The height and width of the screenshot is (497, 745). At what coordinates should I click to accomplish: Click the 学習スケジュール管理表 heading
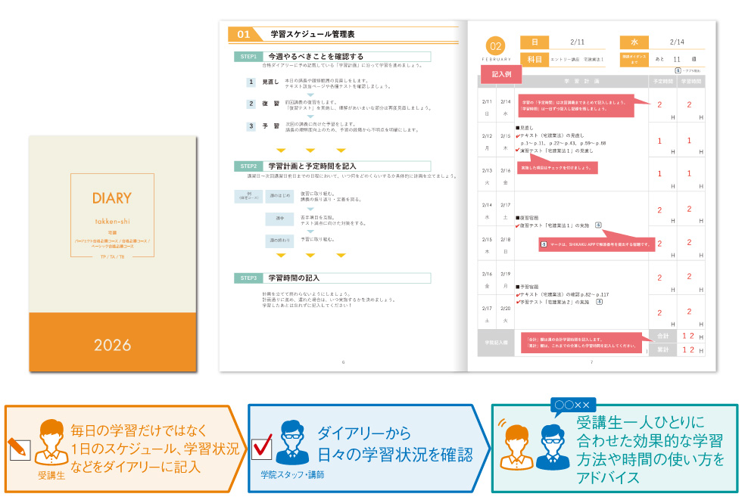click(x=313, y=34)
